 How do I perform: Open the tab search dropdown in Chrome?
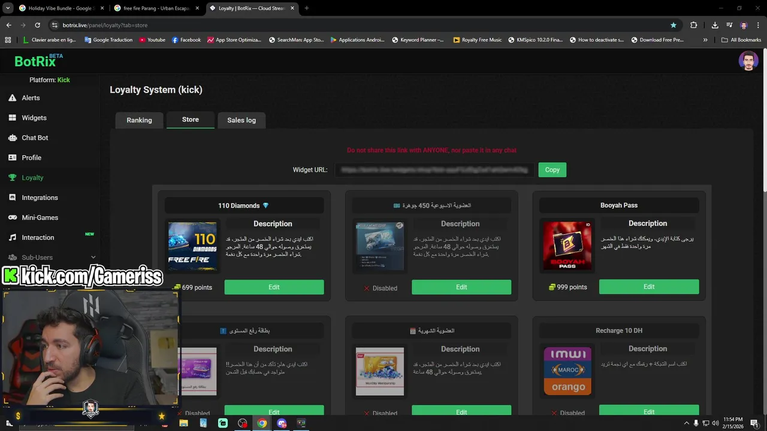(8, 8)
